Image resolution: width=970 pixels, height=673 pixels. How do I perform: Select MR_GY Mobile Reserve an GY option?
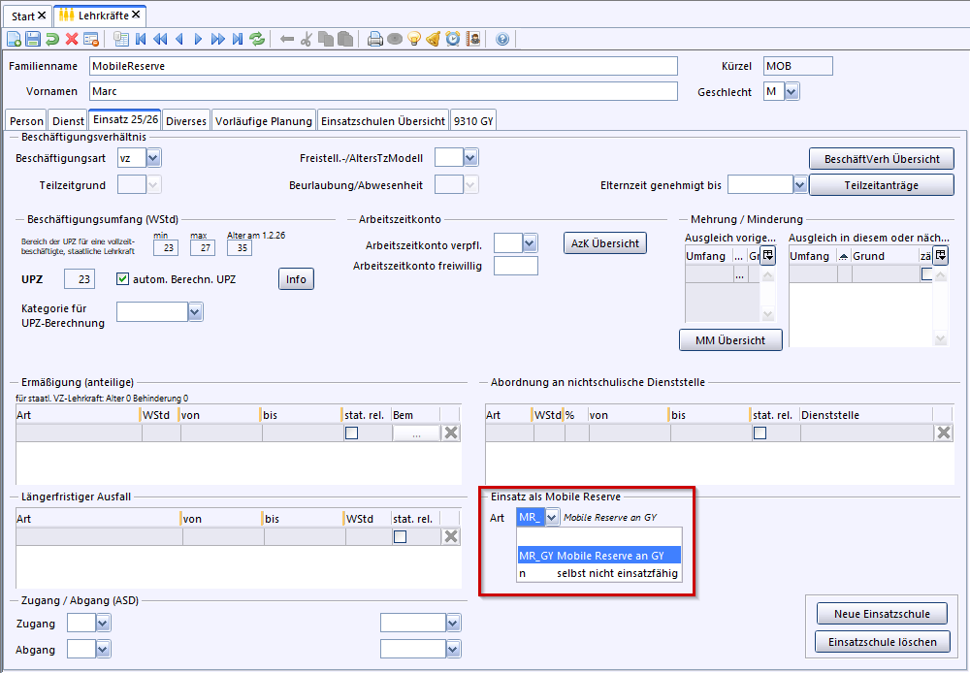[x=598, y=555]
